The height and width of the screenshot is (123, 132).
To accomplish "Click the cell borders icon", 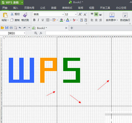I will point(48,20).
